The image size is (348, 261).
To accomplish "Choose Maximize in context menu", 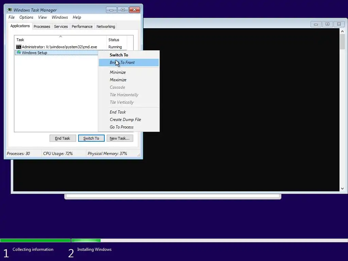I will coord(129,80).
